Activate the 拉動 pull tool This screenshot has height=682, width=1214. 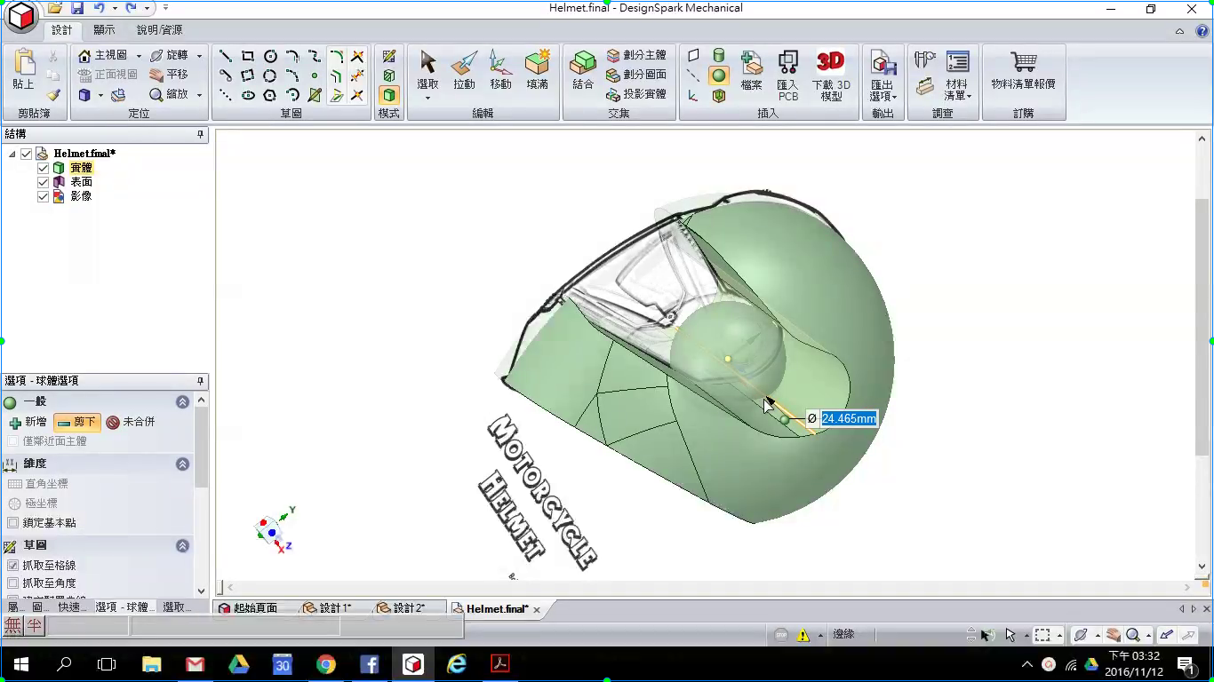tap(464, 69)
